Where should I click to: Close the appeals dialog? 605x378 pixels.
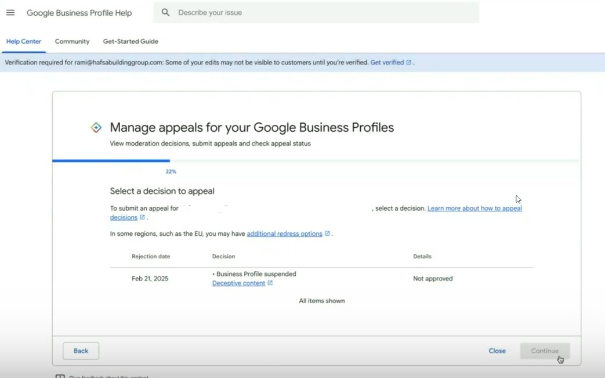[x=497, y=351]
